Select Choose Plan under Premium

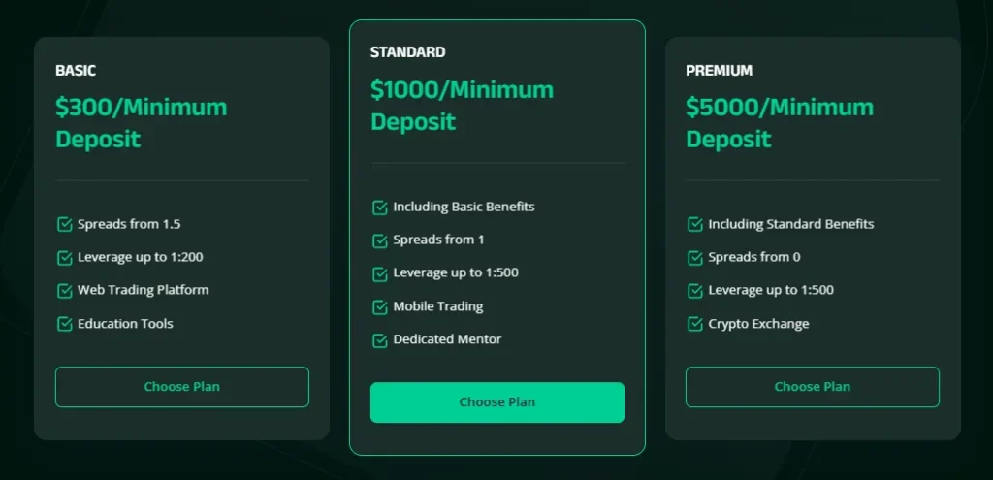point(813,387)
